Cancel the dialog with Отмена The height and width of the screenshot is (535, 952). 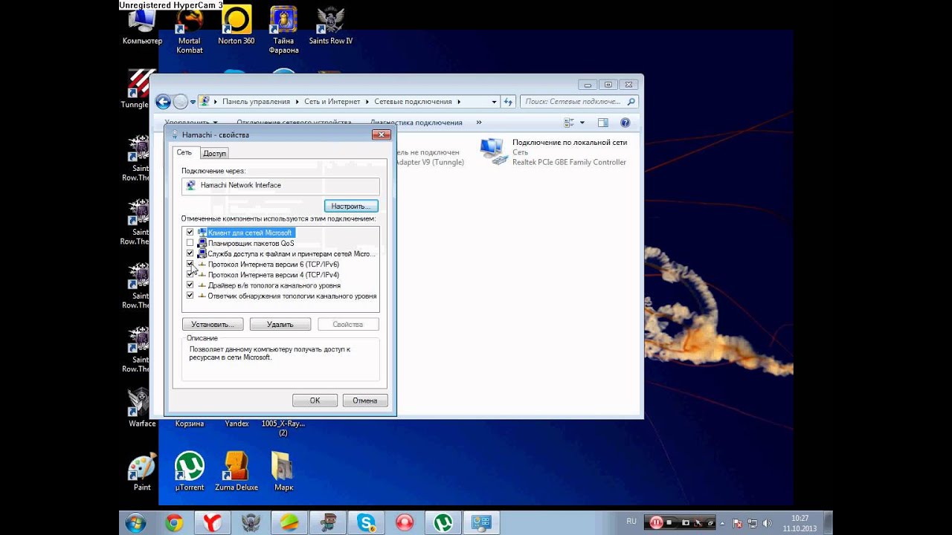[365, 401]
